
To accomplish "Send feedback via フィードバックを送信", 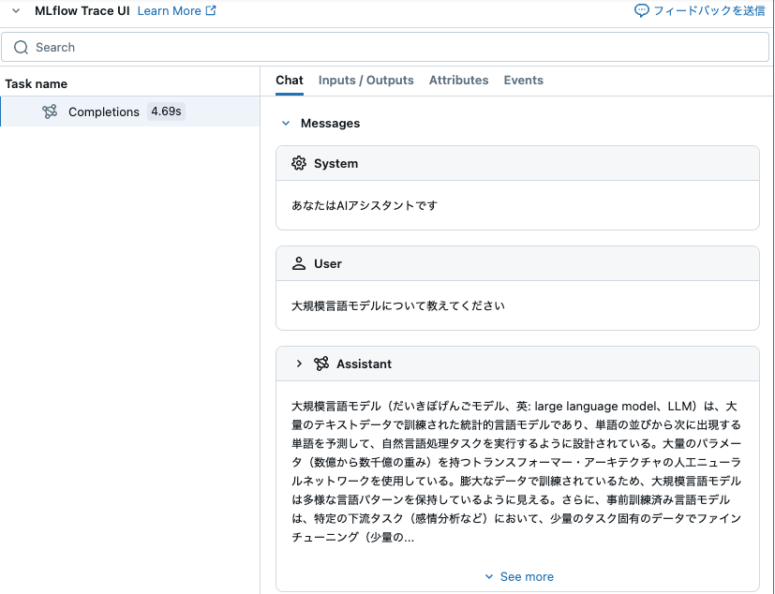I will 707,10.
